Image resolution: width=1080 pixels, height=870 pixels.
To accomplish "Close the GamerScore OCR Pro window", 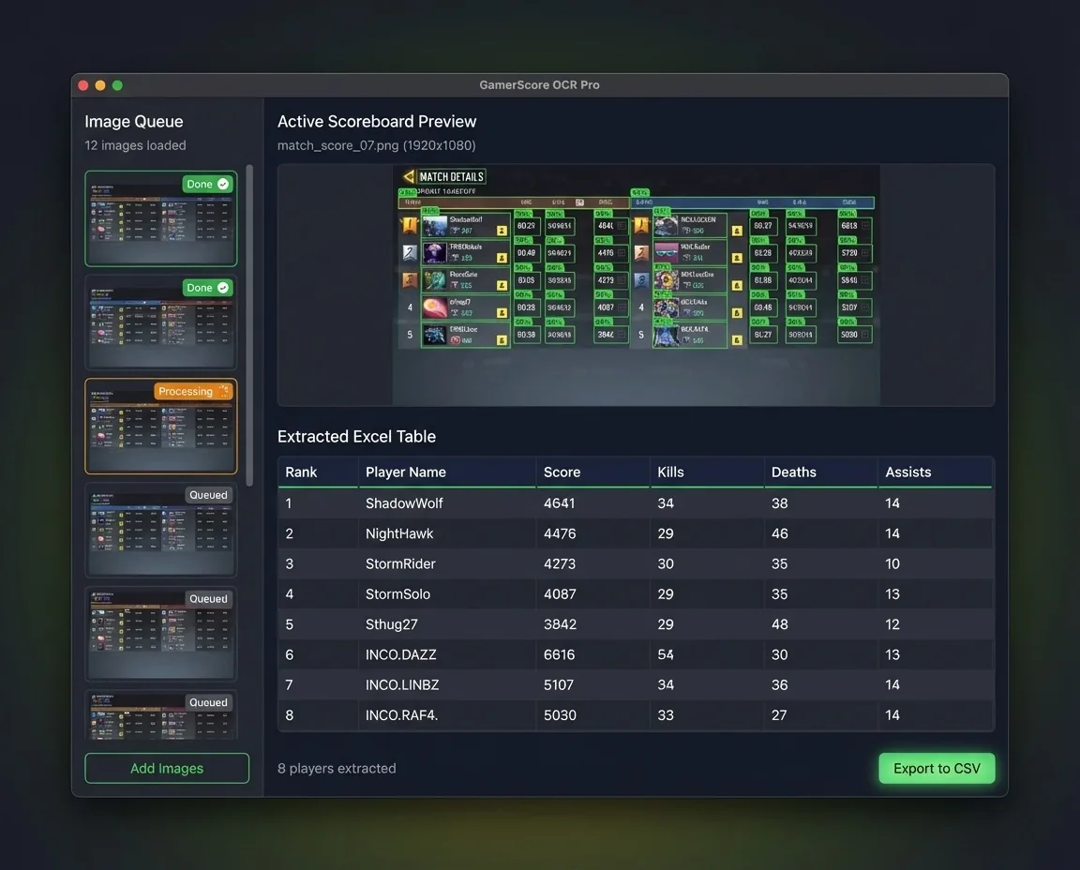I will pyautogui.click(x=83, y=85).
